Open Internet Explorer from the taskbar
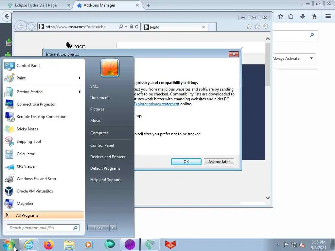This screenshot has height=251, width=335. click(x=29, y=244)
